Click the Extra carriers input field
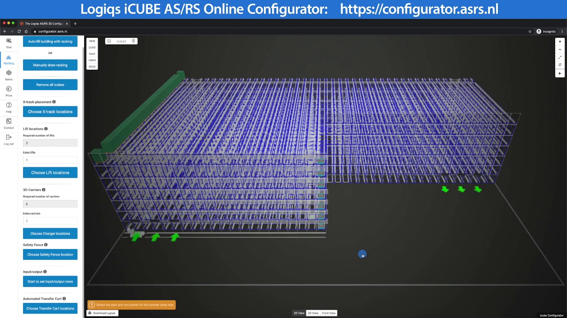Viewport: 567px width, 318px height. click(x=50, y=221)
